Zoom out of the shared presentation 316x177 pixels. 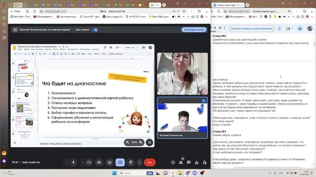pos(127,142)
